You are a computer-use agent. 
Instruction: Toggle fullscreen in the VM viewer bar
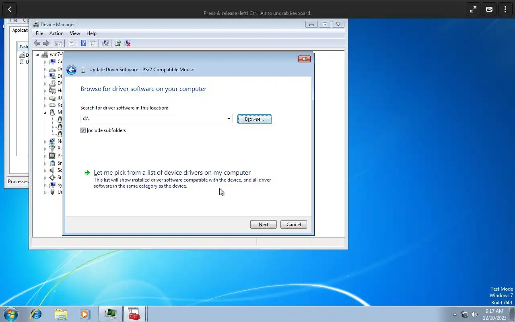click(x=473, y=9)
